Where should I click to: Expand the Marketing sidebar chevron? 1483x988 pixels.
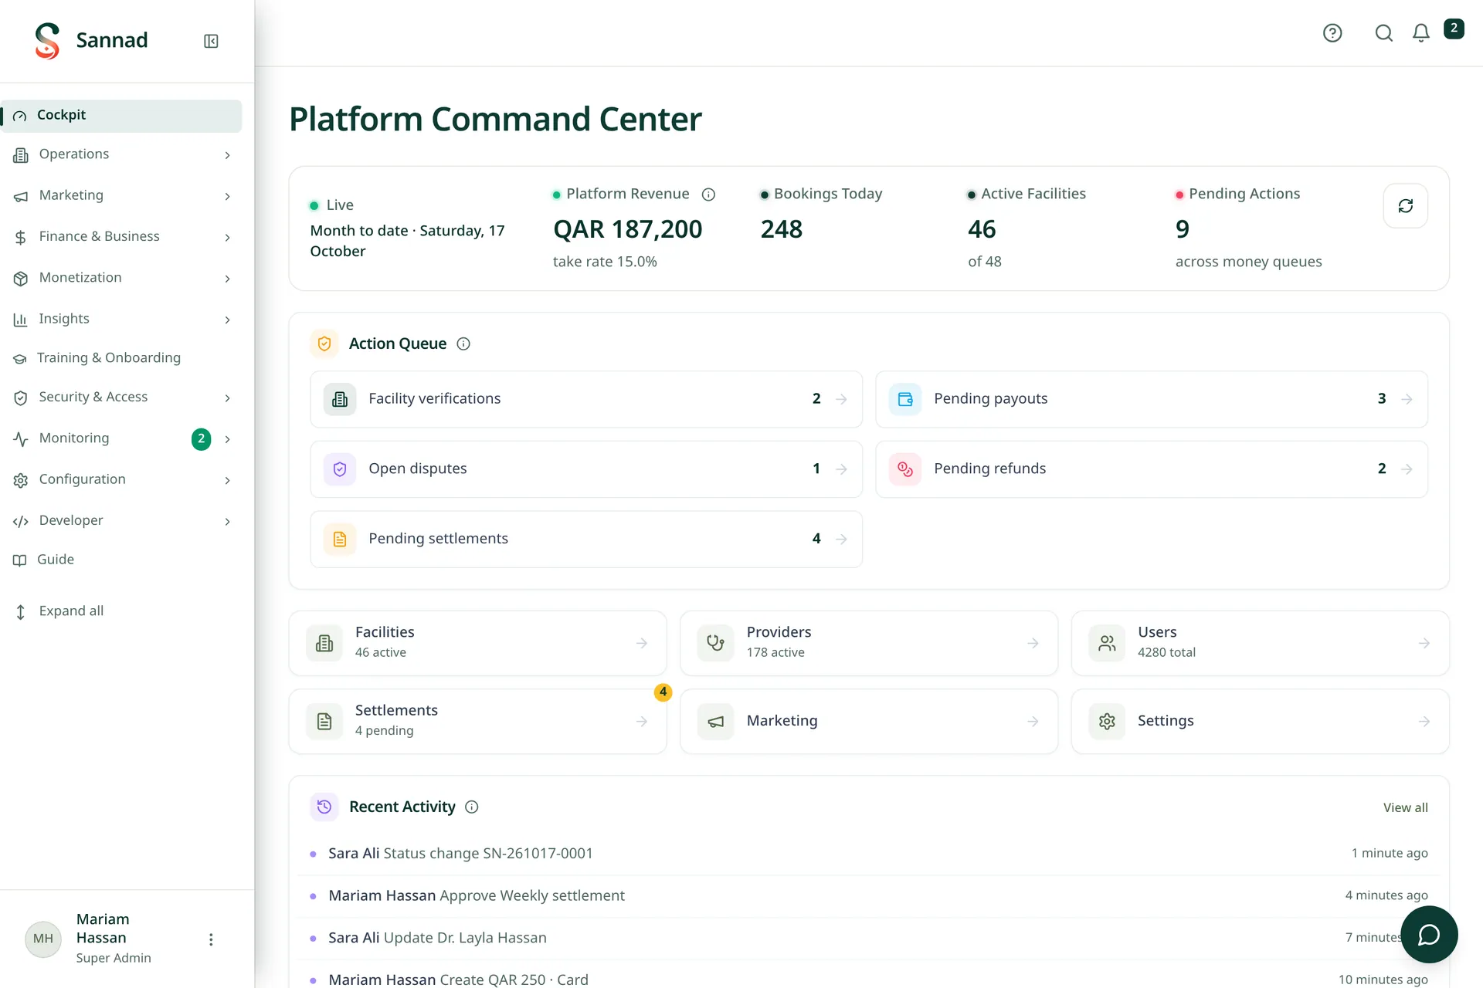coord(227,196)
